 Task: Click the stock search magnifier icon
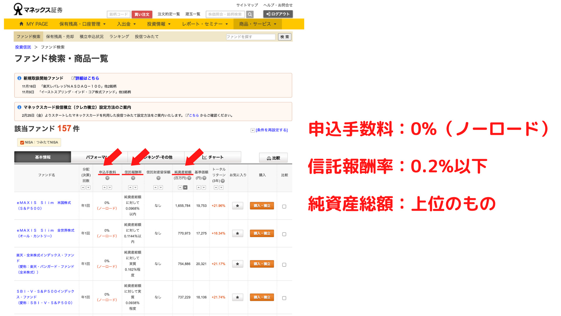tap(250, 14)
